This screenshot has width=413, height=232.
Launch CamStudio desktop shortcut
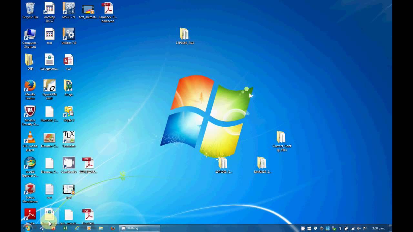point(68,165)
